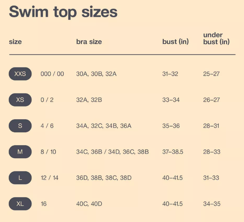Image resolution: width=244 pixels, height=222 pixels.
Task: Click the 37–38.5 bust measurement
Action: point(172,152)
